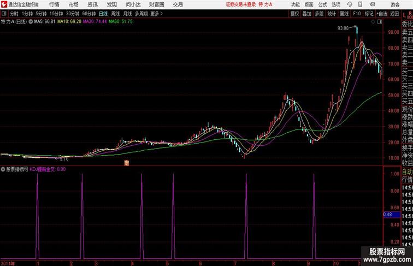Select the 日线 daily period

103,14
